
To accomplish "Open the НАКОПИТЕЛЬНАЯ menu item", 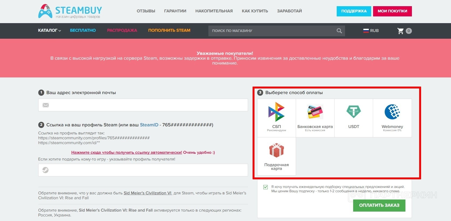I will tap(214, 11).
